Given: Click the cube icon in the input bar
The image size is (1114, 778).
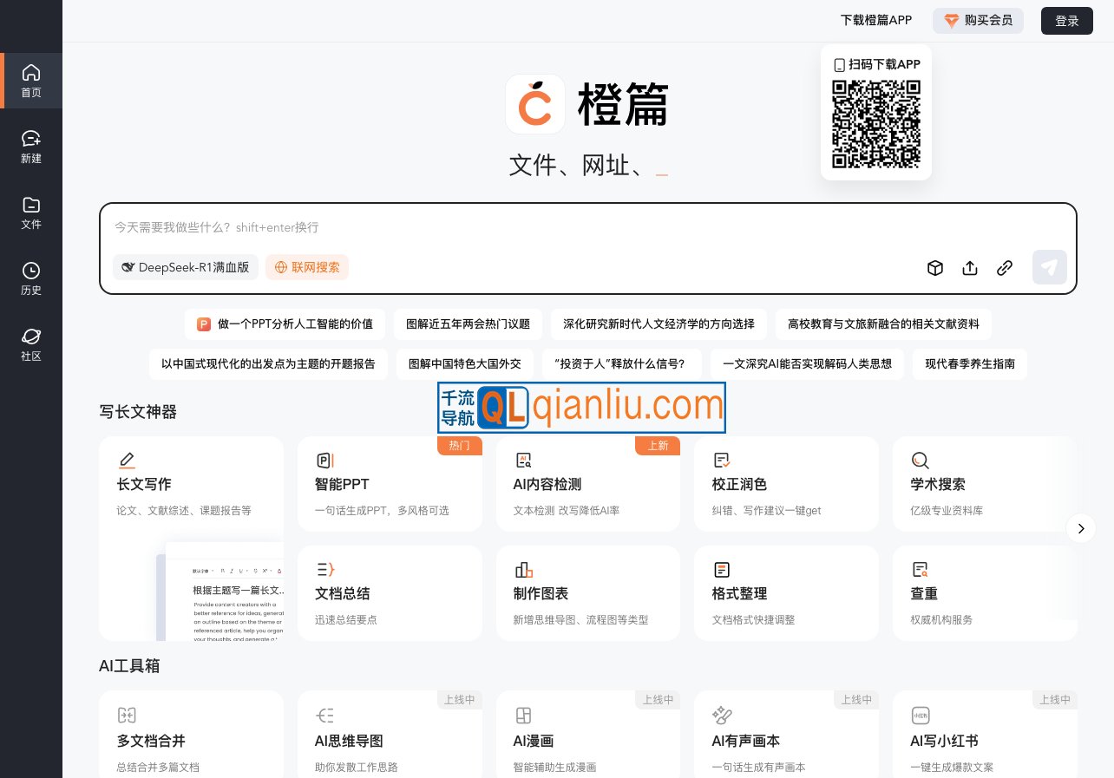Looking at the screenshot, I should (935, 268).
